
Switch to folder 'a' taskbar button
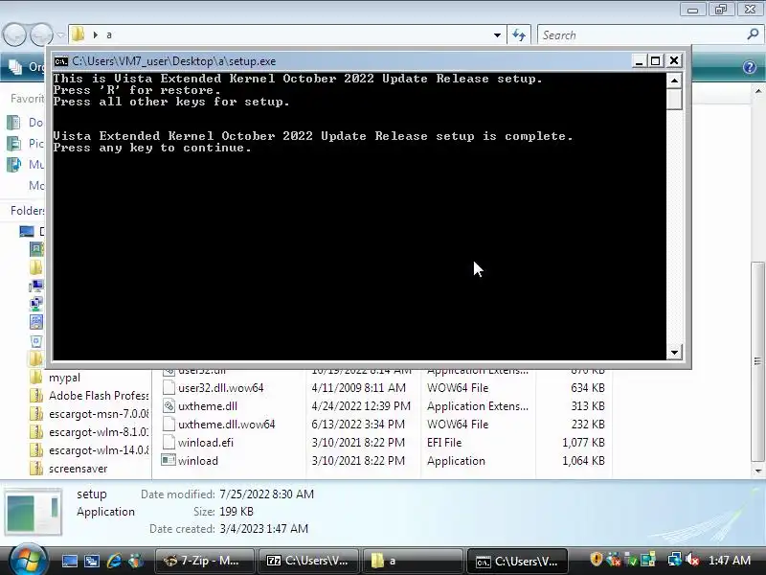point(413,561)
